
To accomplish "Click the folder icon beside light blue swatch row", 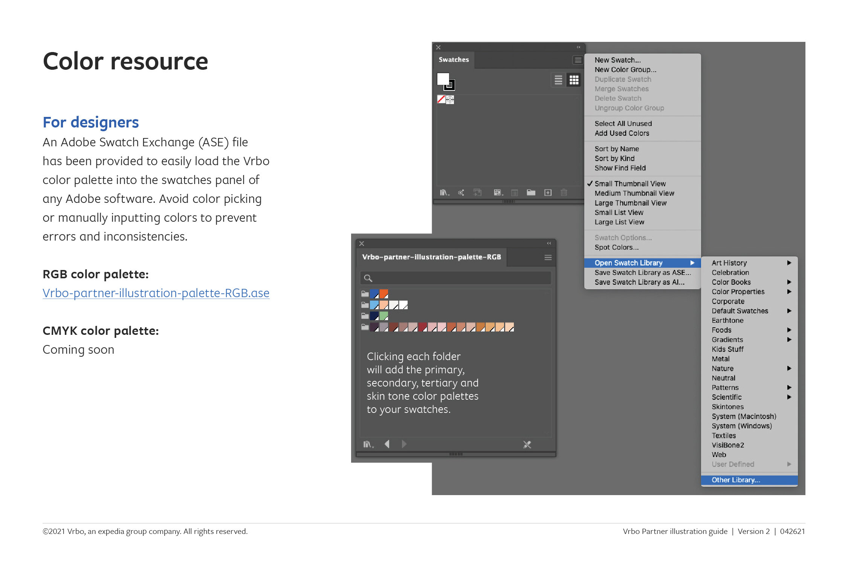I will pyautogui.click(x=365, y=305).
